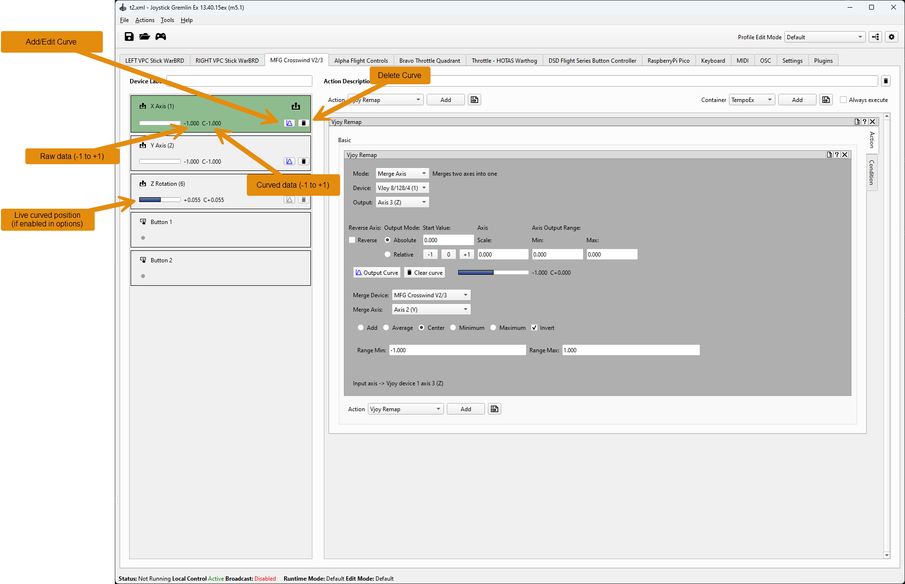Click the X Axis position bar
The height and width of the screenshot is (584, 905).
click(160, 123)
